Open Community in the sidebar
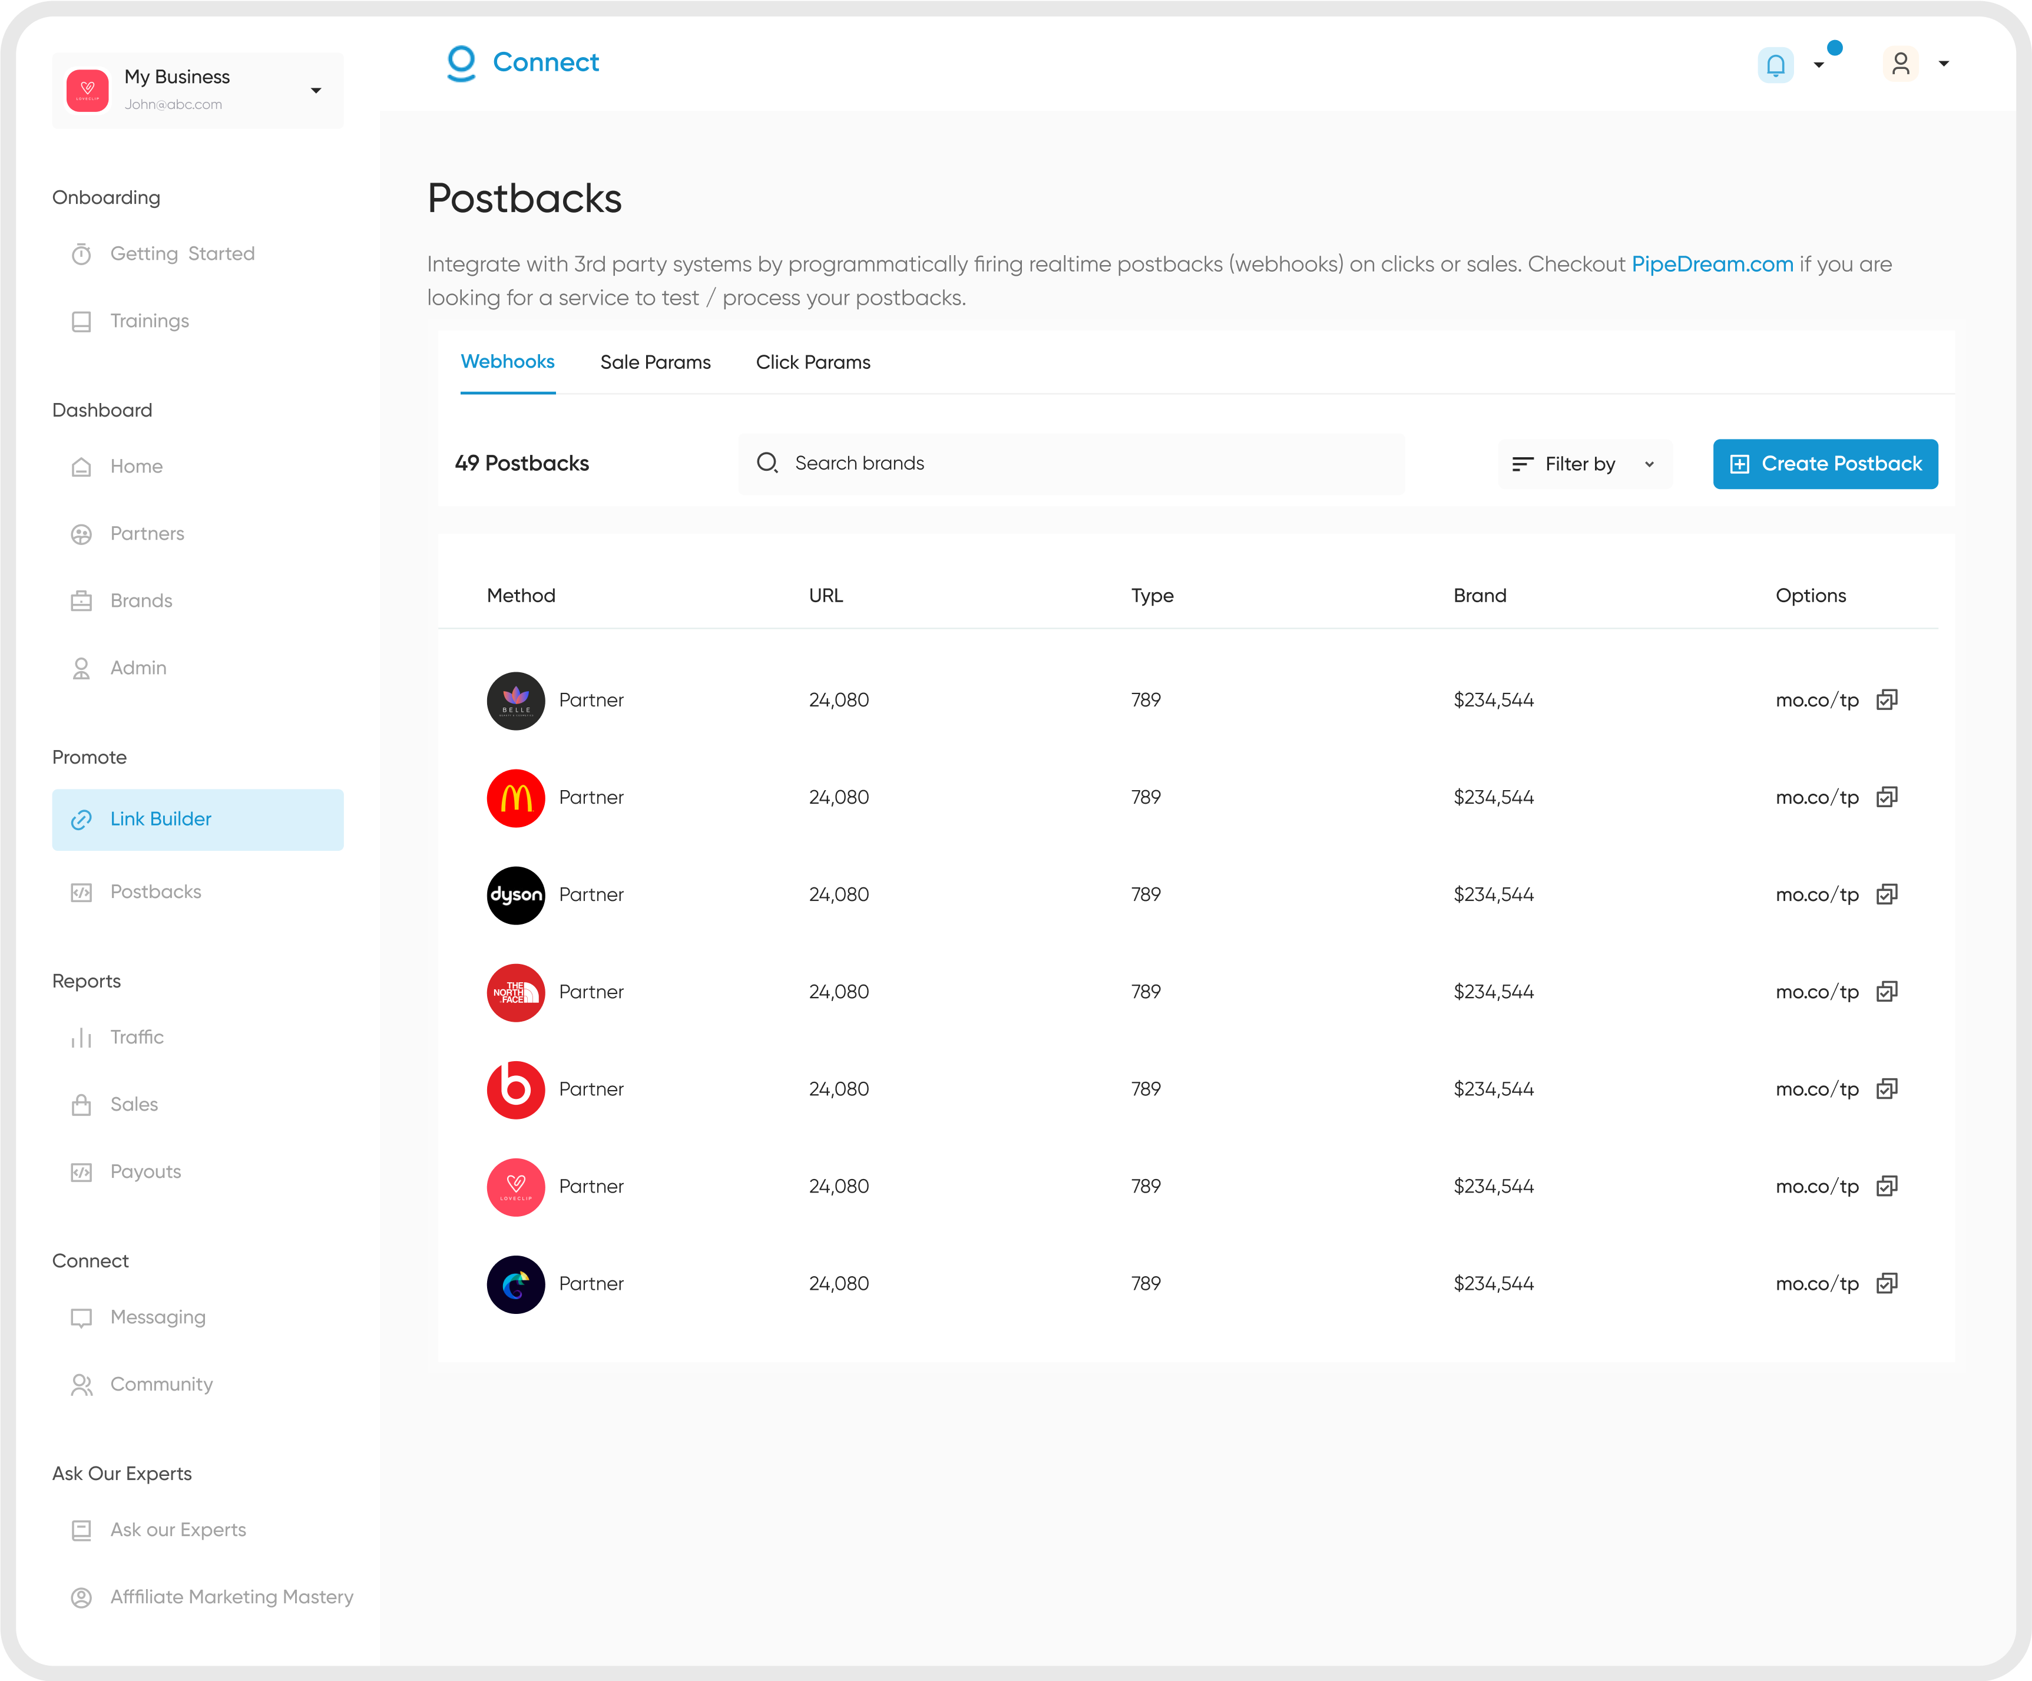The width and height of the screenshot is (2032, 1681). click(x=143, y=1385)
